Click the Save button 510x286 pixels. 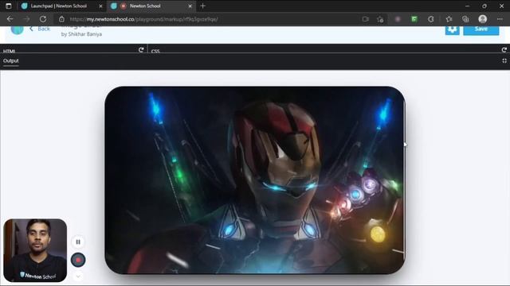point(481,29)
